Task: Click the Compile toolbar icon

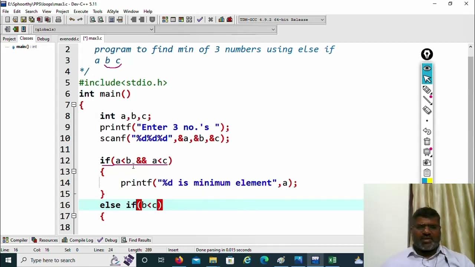Action: 165,20
